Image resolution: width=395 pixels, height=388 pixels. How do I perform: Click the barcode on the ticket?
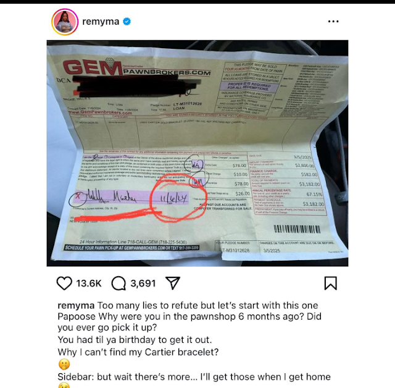pos(297,229)
